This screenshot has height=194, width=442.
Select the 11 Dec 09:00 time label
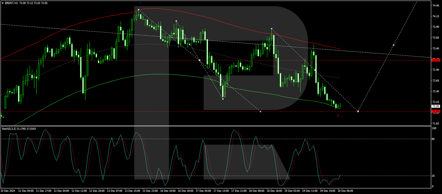26,191
